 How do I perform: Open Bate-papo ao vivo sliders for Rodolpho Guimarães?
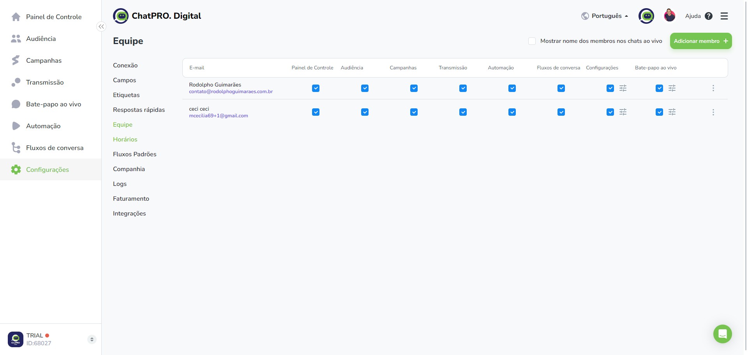(672, 88)
